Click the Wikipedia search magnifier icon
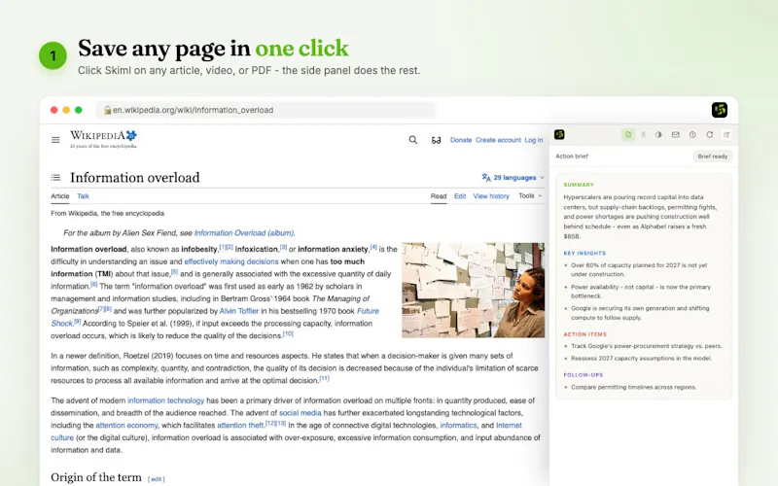This screenshot has height=486, width=778. pyautogui.click(x=412, y=140)
